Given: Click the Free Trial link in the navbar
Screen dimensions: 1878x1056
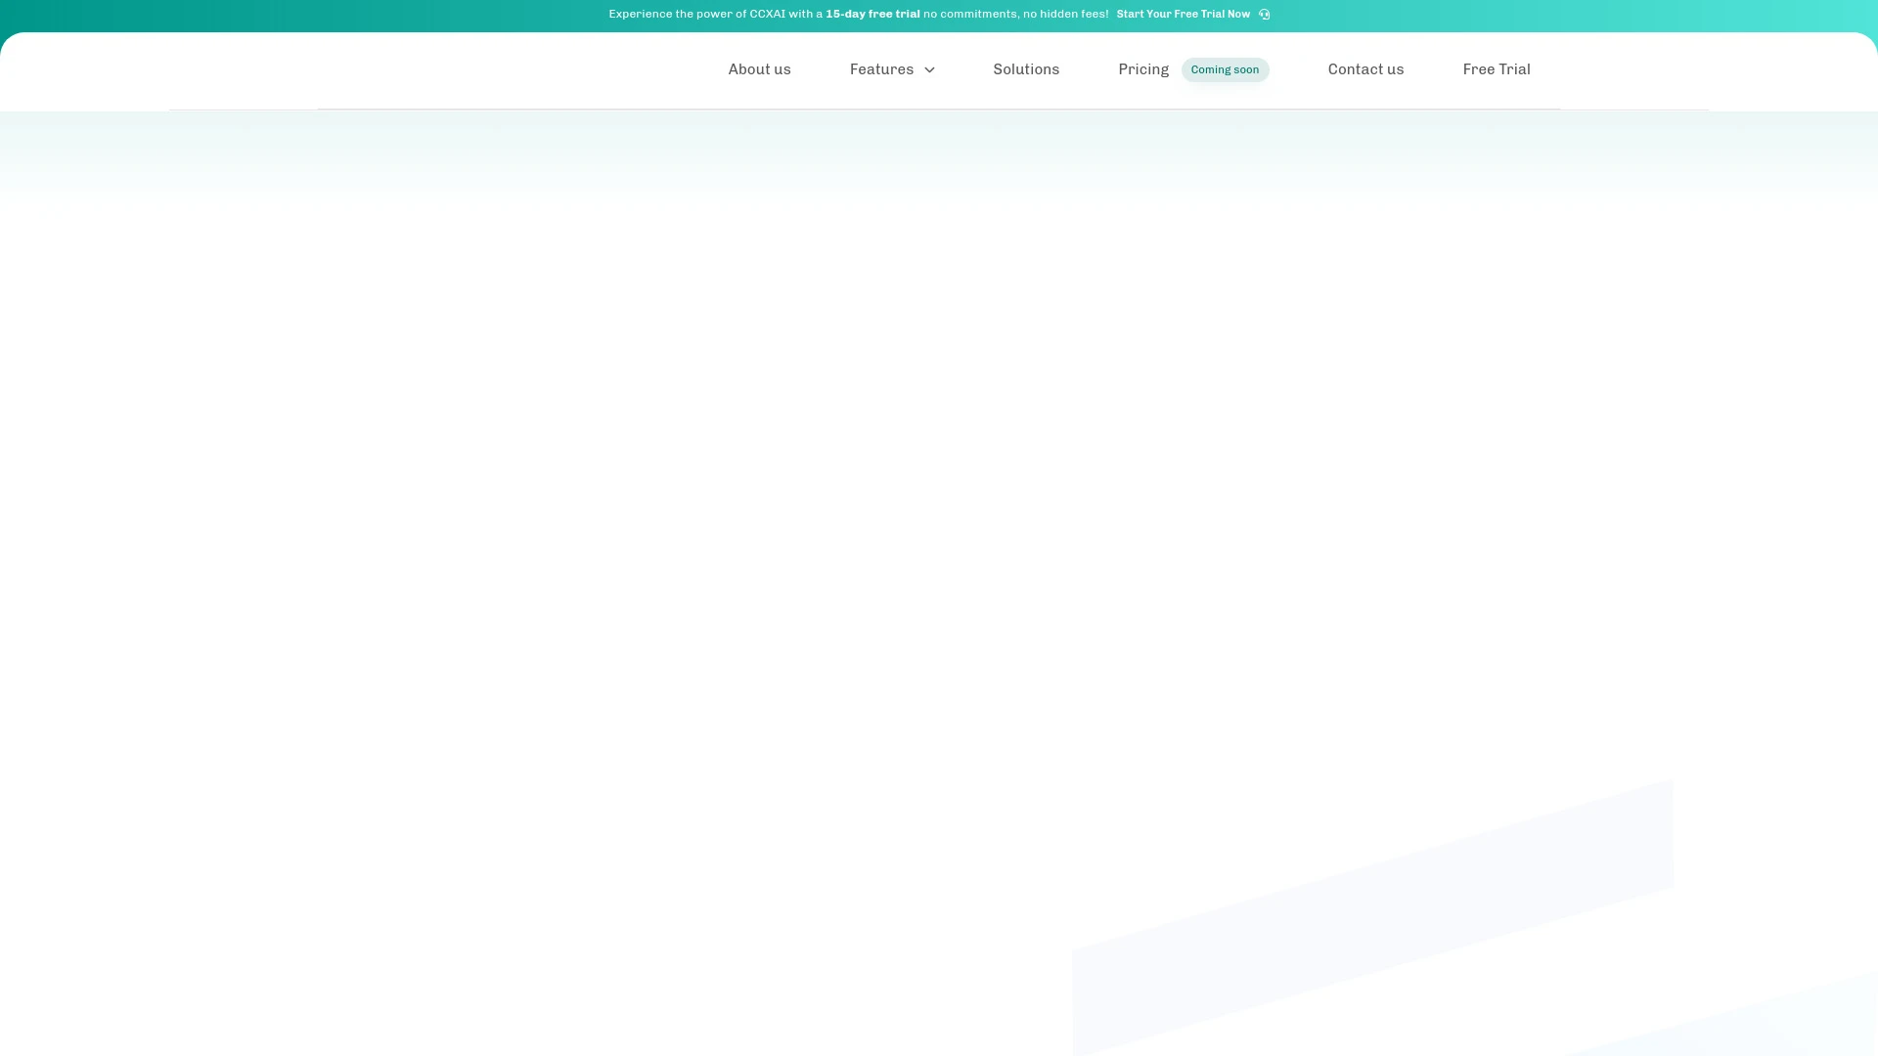Looking at the screenshot, I should (1496, 69).
